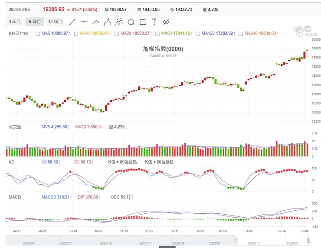Click the 09/11 date on the x-axis
Viewport: 321px width, 248px height.
[17, 231]
